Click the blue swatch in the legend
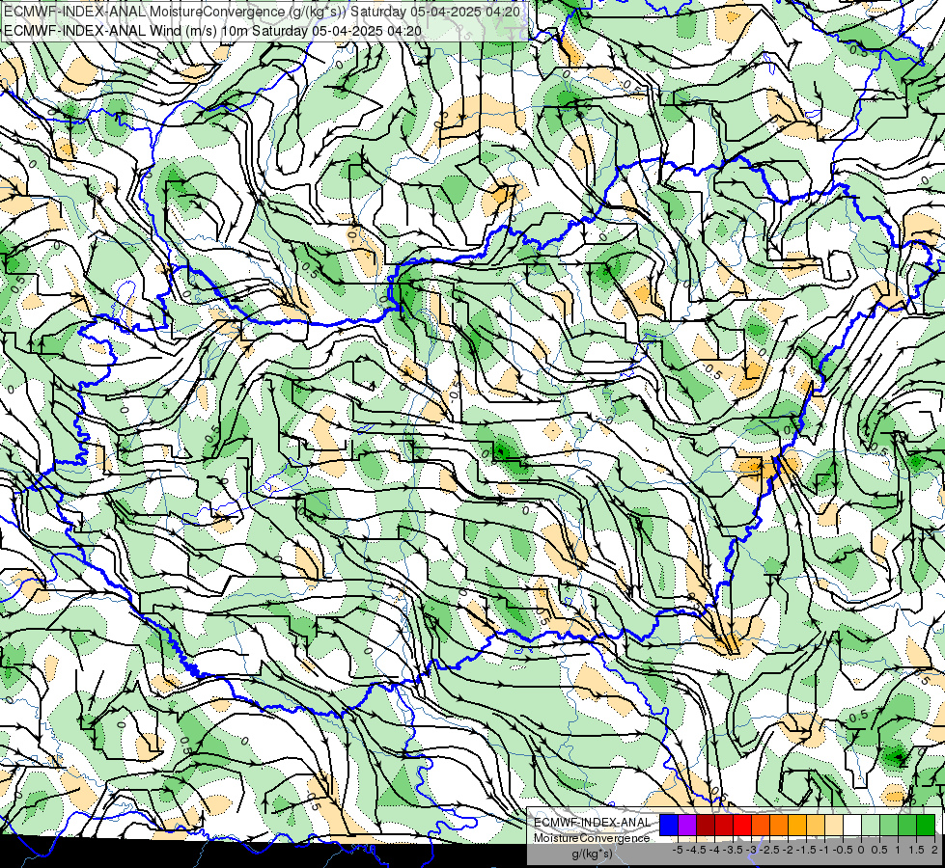The width and height of the screenshot is (945, 868). [x=669, y=825]
